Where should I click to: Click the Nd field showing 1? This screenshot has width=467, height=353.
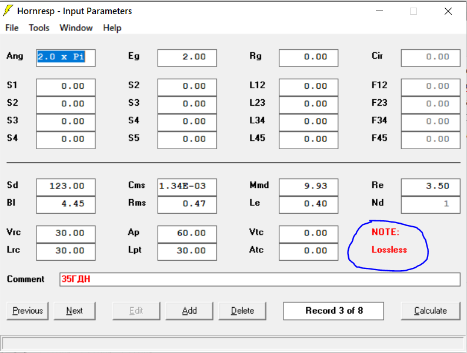pyautogui.click(x=431, y=204)
